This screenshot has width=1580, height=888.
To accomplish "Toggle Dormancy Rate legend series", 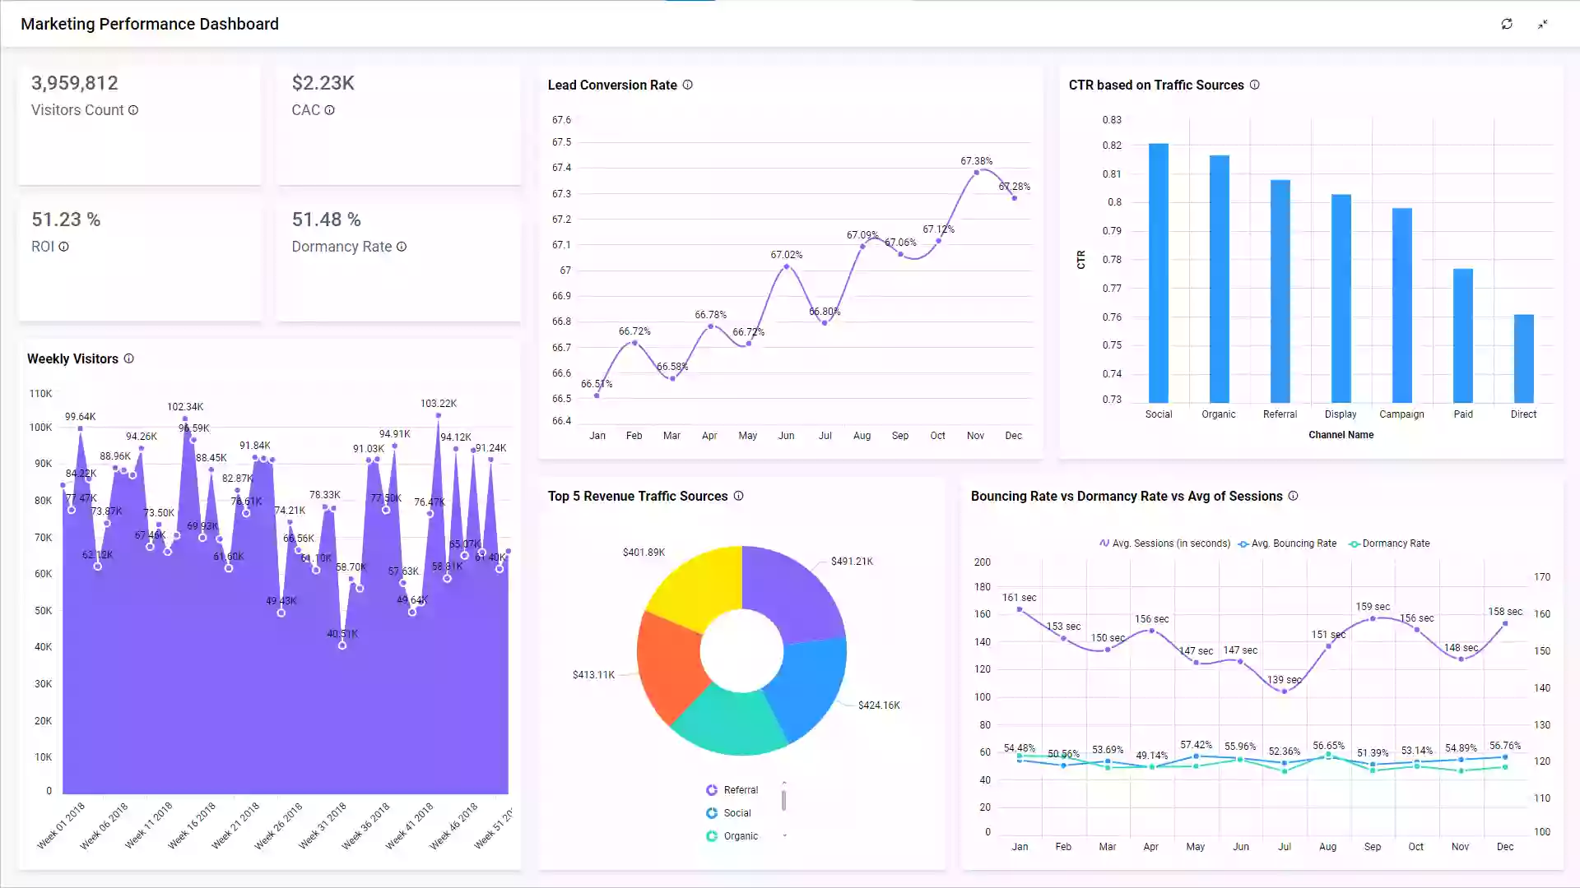I will [1389, 543].
